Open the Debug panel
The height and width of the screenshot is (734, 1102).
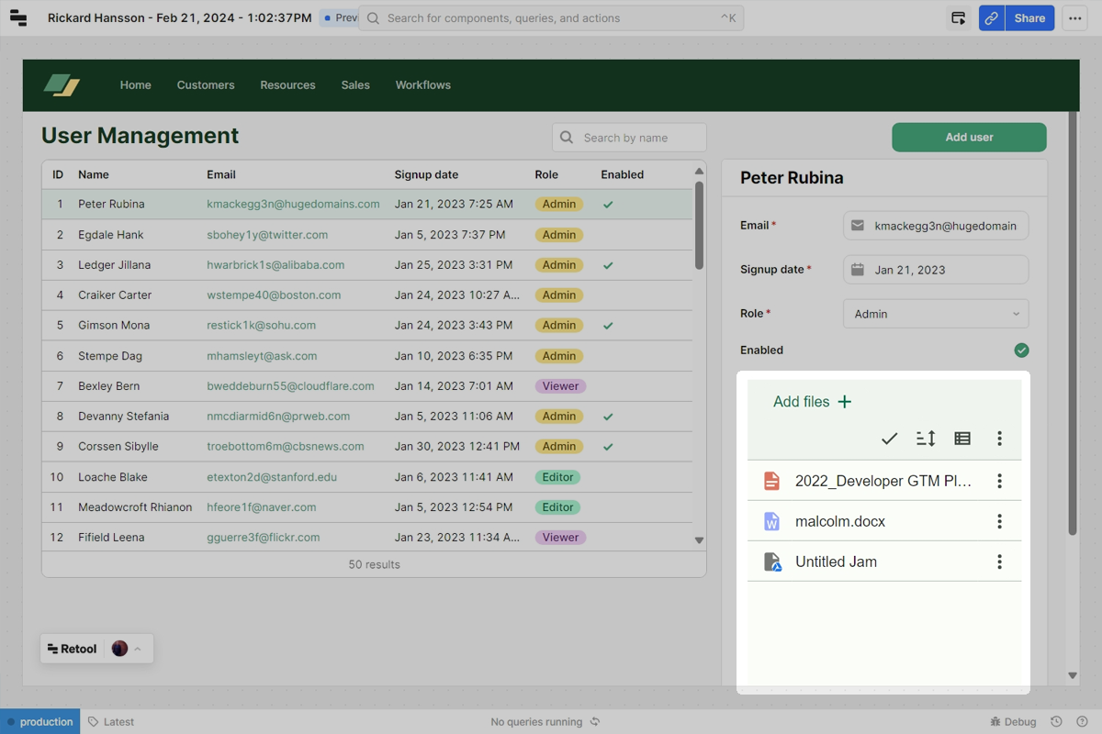(x=1012, y=721)
